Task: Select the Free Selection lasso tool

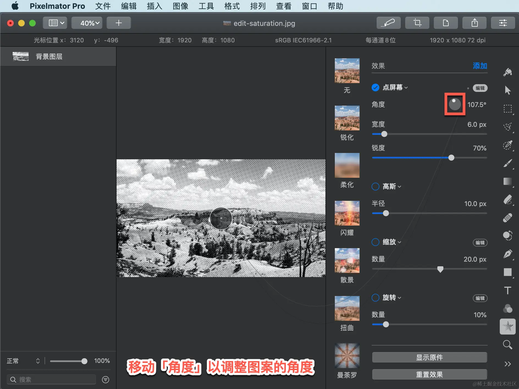Action: point(507,127)
